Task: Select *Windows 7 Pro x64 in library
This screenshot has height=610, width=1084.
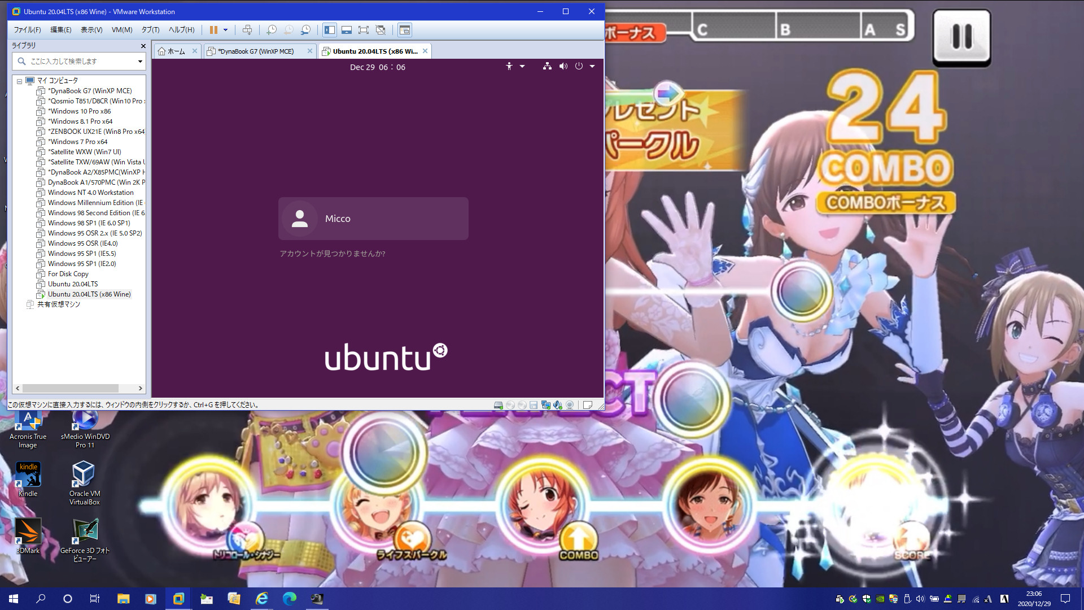Action: (x=72, y=142)
